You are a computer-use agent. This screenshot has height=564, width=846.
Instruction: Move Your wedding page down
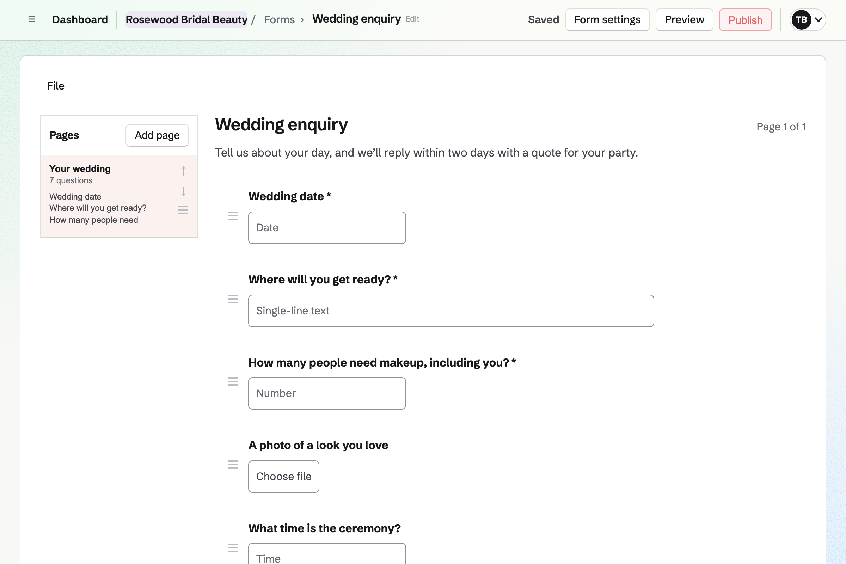[x=183, y=191]
